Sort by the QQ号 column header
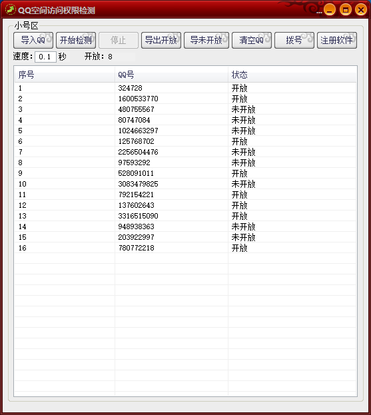Image resolution: width=371 pixels, height=415 pixels. point(171,75)
